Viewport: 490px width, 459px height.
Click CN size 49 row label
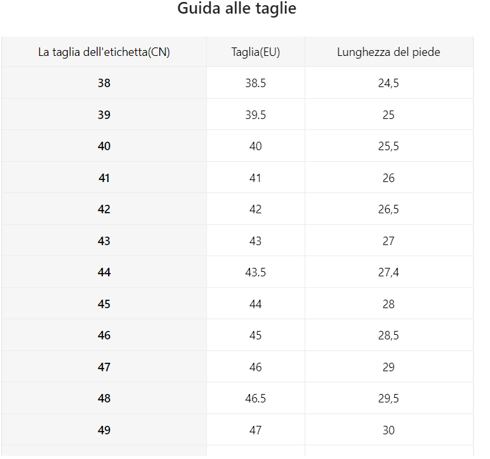[104, 430]
